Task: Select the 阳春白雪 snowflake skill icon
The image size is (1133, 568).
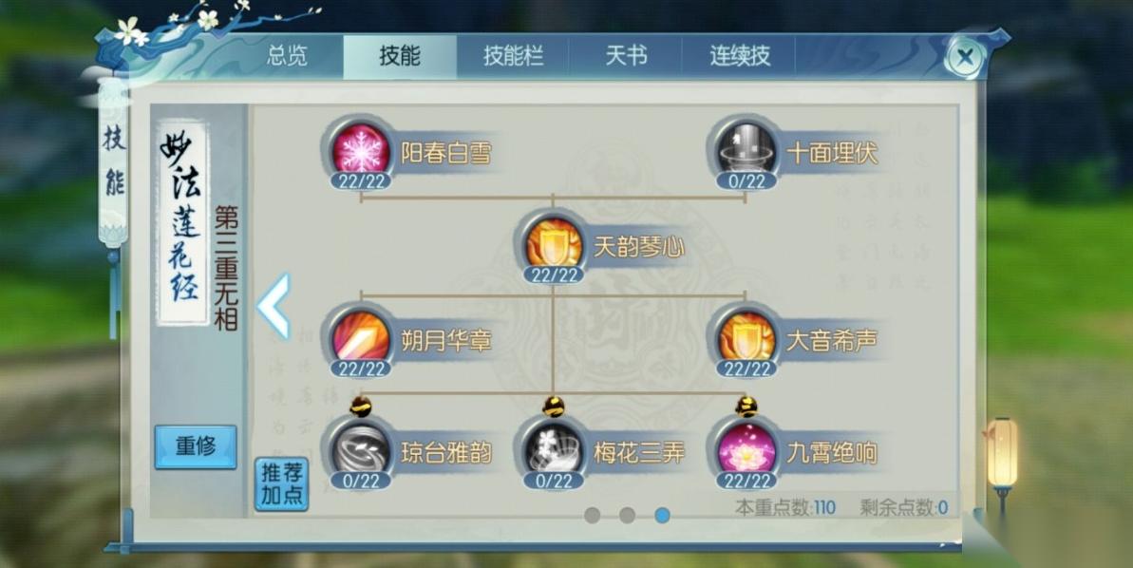Action: pyautogui.click(x=361, y=150)
